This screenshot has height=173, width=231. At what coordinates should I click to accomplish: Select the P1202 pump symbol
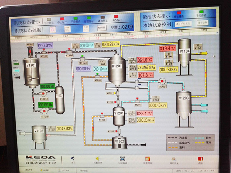(x=162, y=81)
